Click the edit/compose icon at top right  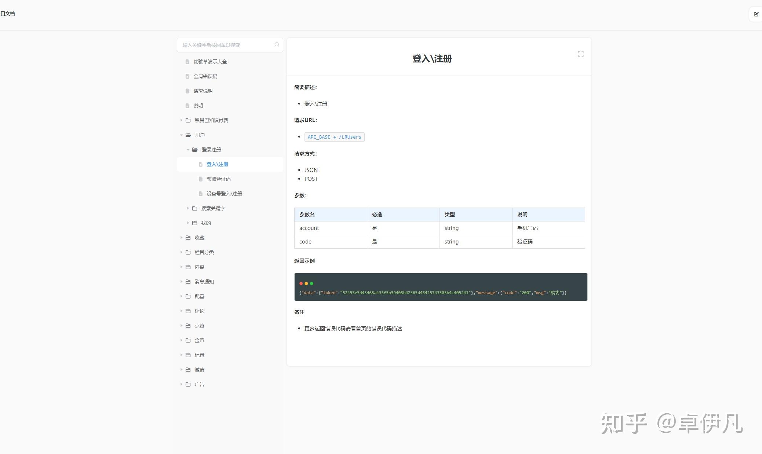click(756, 14)
